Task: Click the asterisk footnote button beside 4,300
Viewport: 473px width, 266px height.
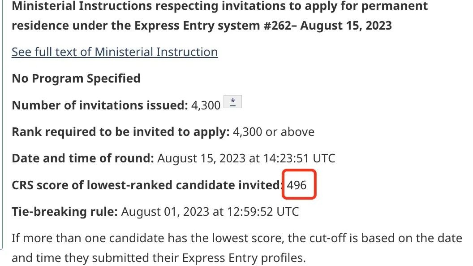Action: 232,102
